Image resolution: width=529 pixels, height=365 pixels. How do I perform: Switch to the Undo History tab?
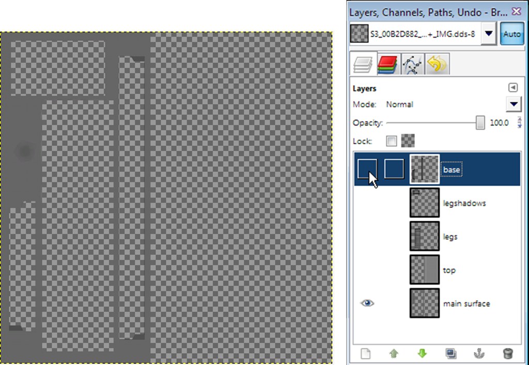[x=437, y=64]
